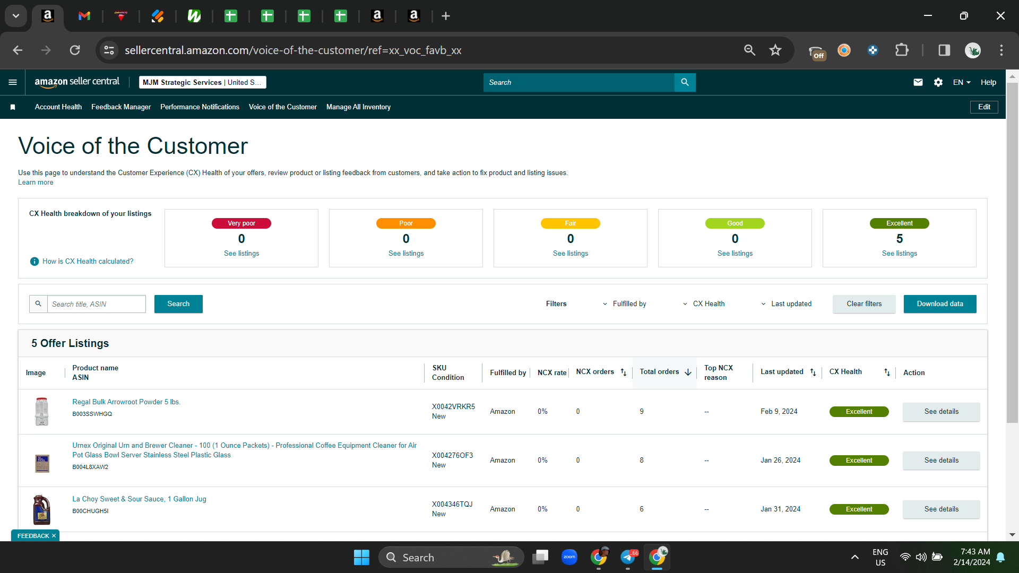This screenshot has width=1019, height=573.
Task: Open the settings gear icon
Action: tap(938, 82)
